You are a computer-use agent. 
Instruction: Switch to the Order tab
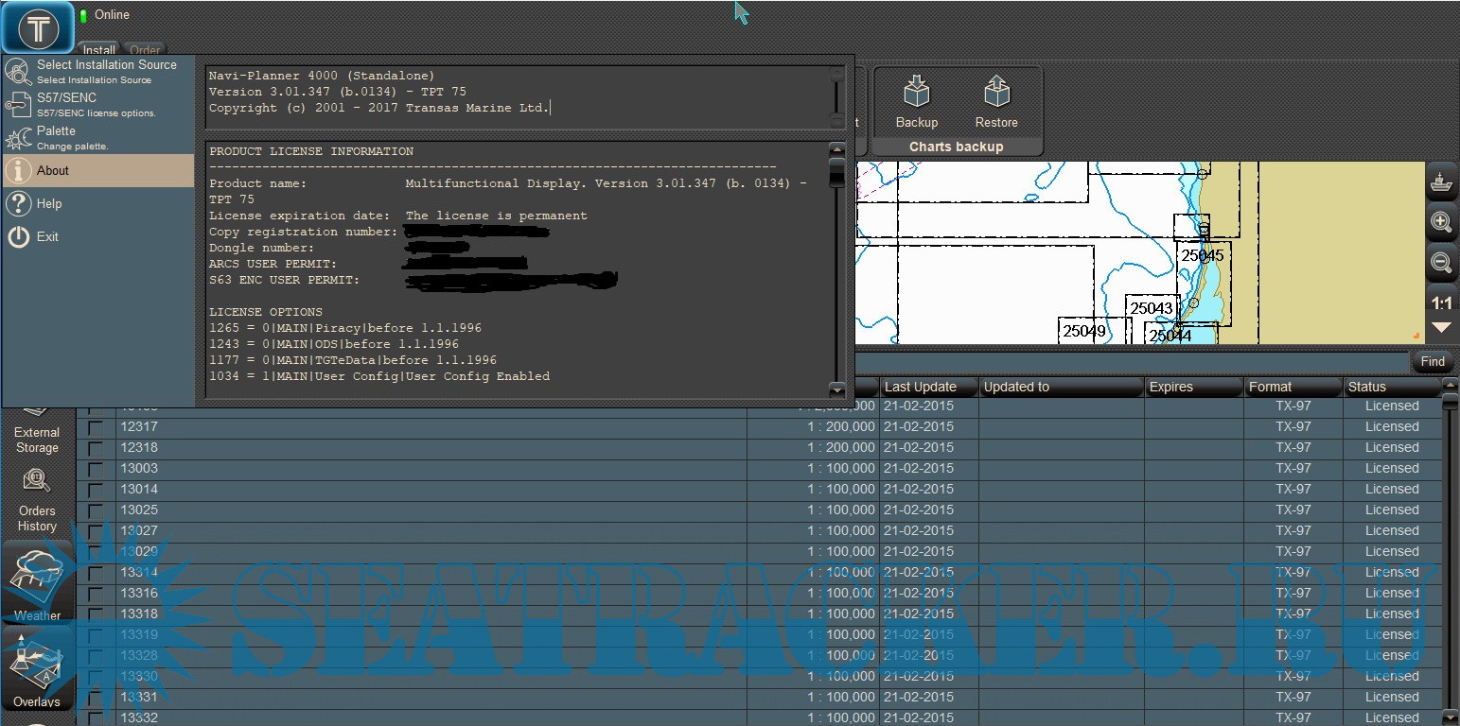tap(145, 50)
